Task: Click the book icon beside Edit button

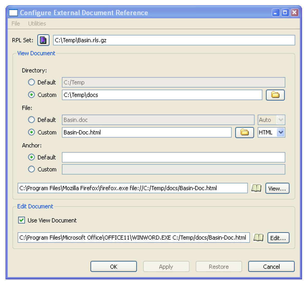Action: pyautogui.click(x=258, y=238)
